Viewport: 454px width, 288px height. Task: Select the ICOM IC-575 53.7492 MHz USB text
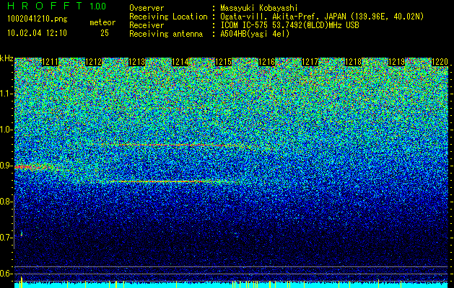pyautogui.click(x=289, y=25)
